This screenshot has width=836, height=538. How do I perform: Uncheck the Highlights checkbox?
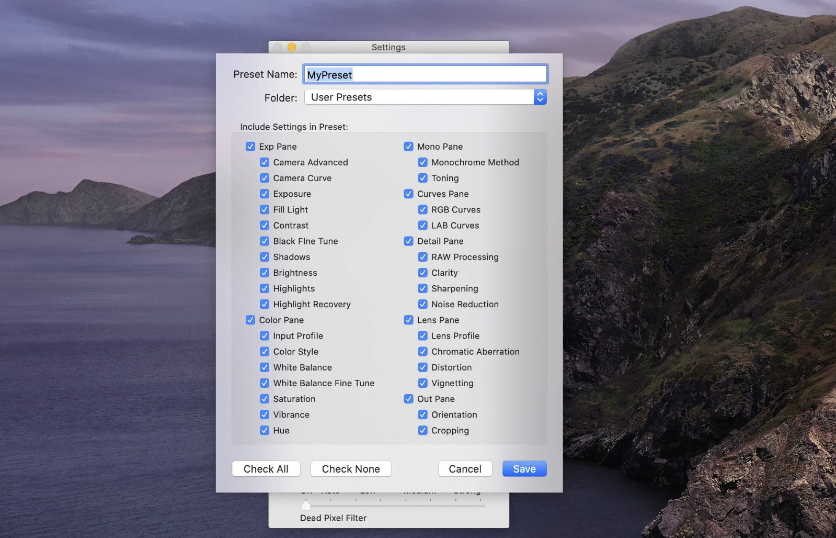[x=265, y=288]
